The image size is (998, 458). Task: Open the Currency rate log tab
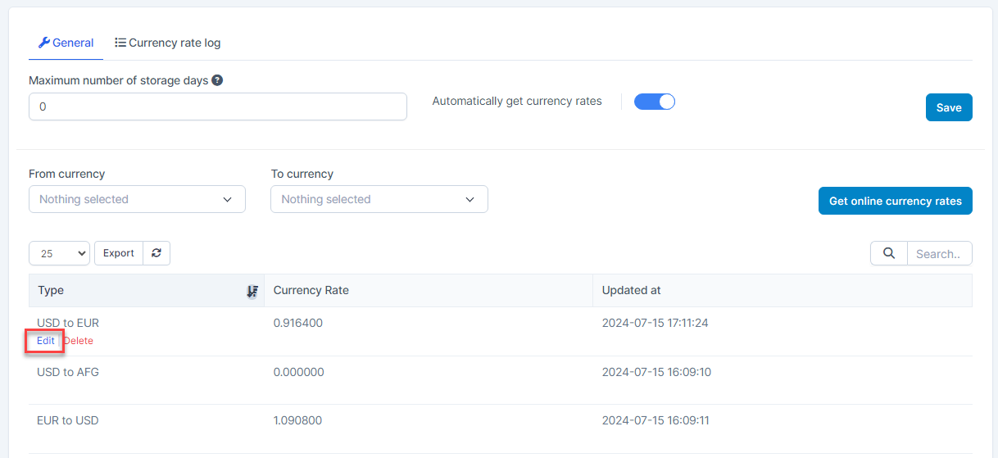point(167,43)
